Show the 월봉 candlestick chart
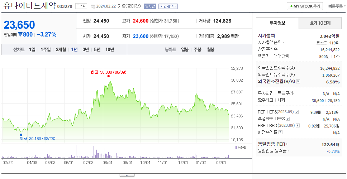Viewport: 347px width, 179px height. 211,49
